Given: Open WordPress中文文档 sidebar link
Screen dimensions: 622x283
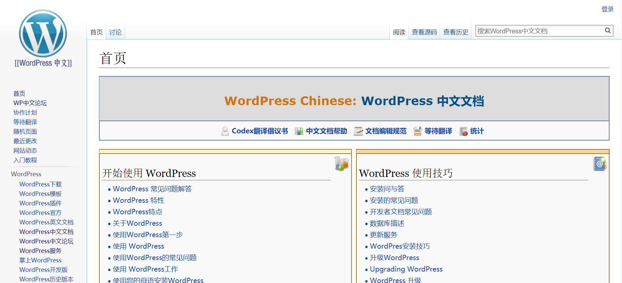Looking at the screenshot, I should click(47, 232).
